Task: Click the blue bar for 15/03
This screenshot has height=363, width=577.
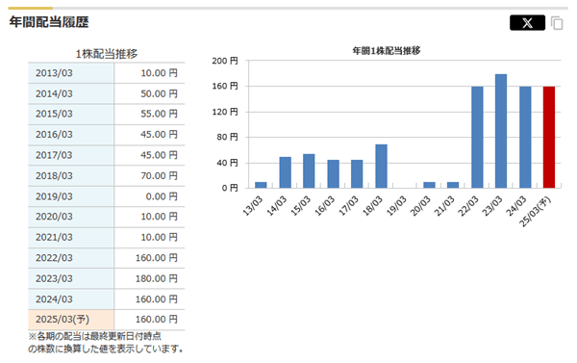Action: point(309,171)
